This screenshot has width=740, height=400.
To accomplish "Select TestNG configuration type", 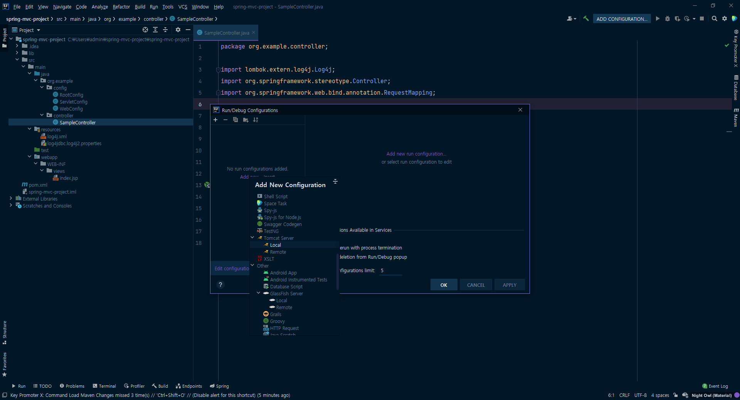I will pyautogui.click(x=294, y=231).
